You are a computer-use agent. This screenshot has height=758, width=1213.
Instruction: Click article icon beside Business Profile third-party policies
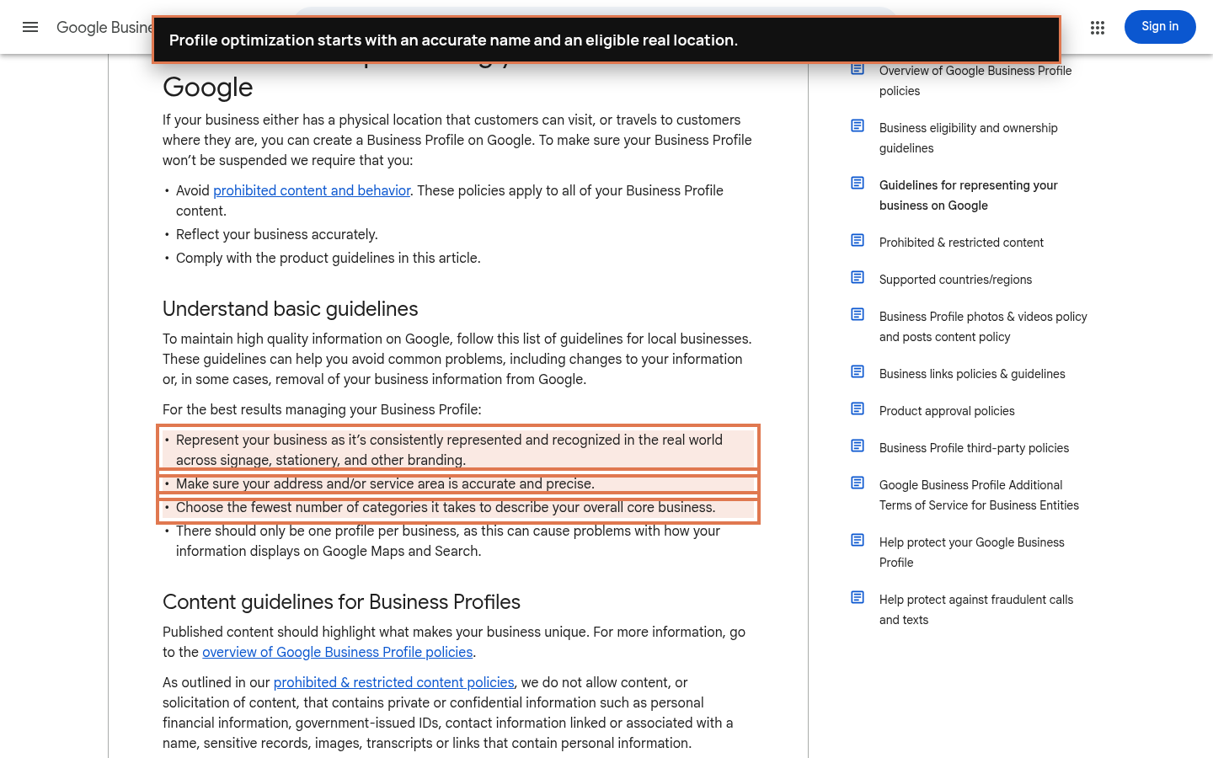pyautogui.click(x=858, y=446)
